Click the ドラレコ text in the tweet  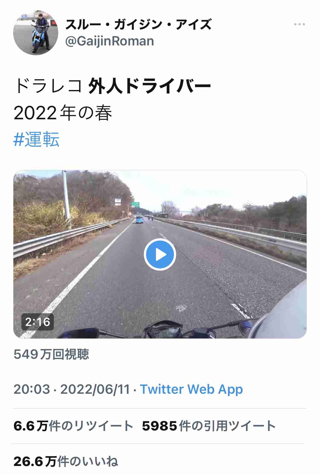coord(48,86)
